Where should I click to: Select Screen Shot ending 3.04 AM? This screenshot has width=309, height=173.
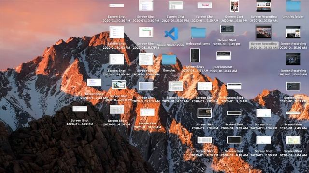(293, 140)
